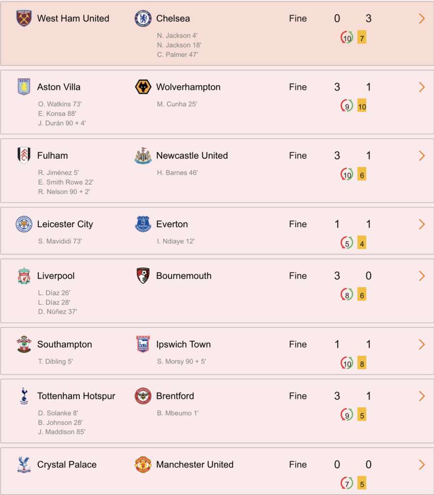The image size is (434, 495).
Task: Click the Newcastle United crest
Action: pos(143,155)
